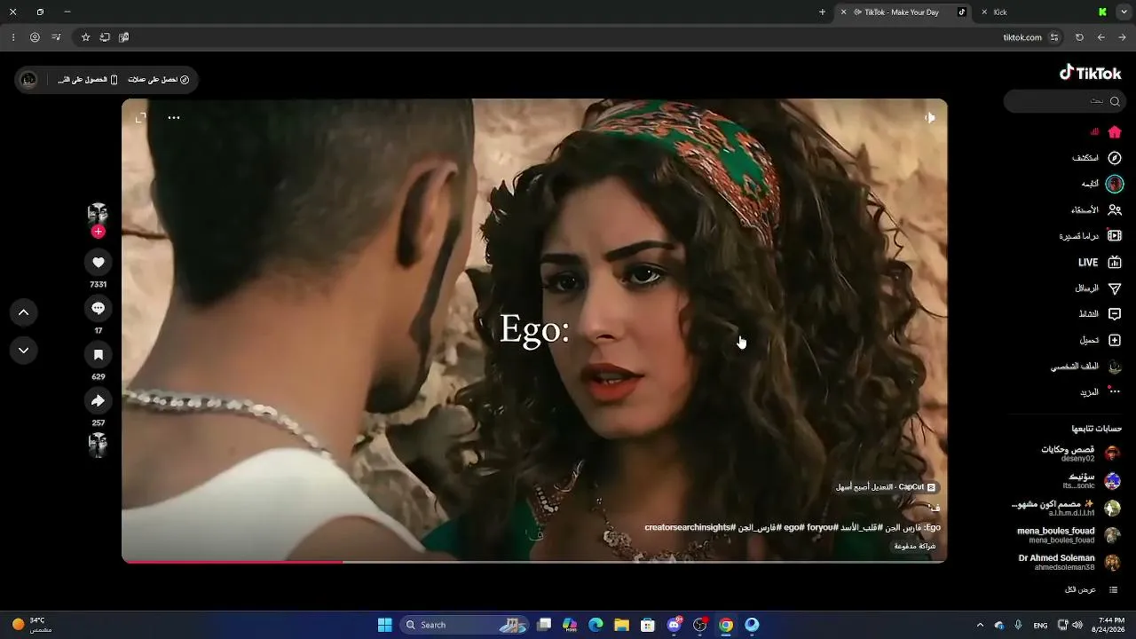Go back with Chrome's back arrow
Viewport: 1136px width, 639px height.
tap(1122, 37)
